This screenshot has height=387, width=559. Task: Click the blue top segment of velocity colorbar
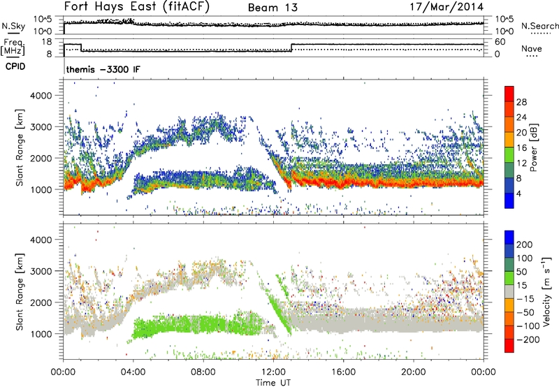click(x=509, y=238)
